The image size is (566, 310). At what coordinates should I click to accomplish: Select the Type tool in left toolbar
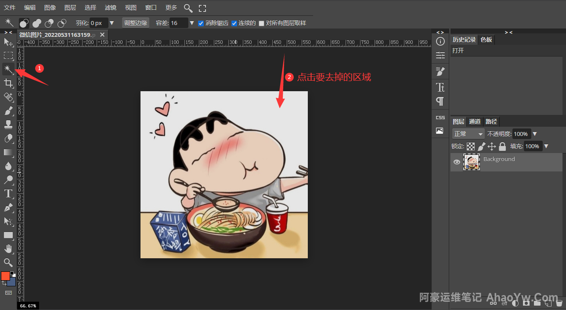(x=8, y=193)
